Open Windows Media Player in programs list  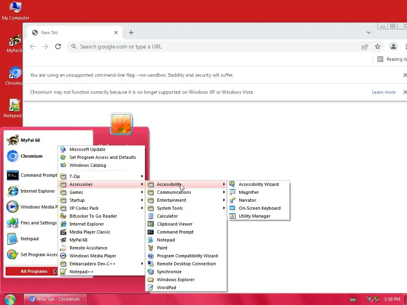(x=101, y=256)
